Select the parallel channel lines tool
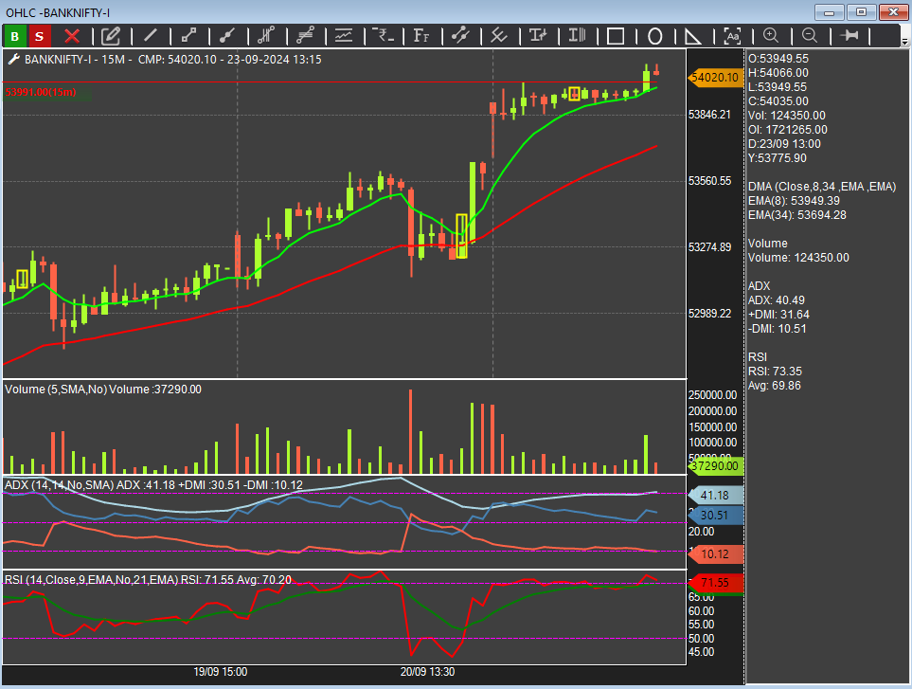The image size is (912, 689). (x=266, y=36)
